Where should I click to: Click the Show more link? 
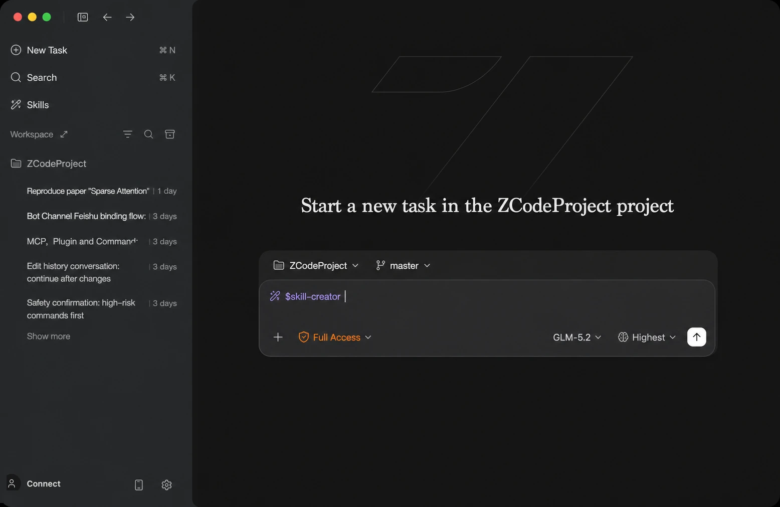coord(49,336)
